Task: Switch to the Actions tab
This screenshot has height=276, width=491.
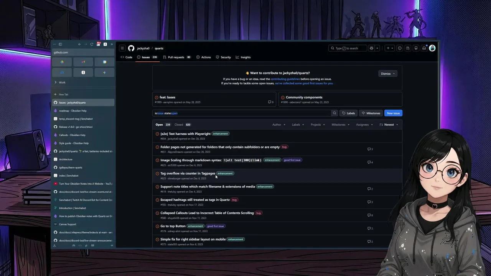Action: [x=203, y=57]
